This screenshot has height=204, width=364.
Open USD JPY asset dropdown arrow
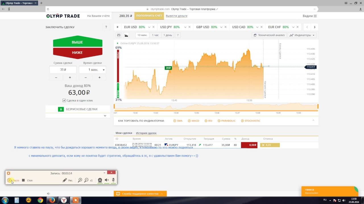[x=185, y=27]
